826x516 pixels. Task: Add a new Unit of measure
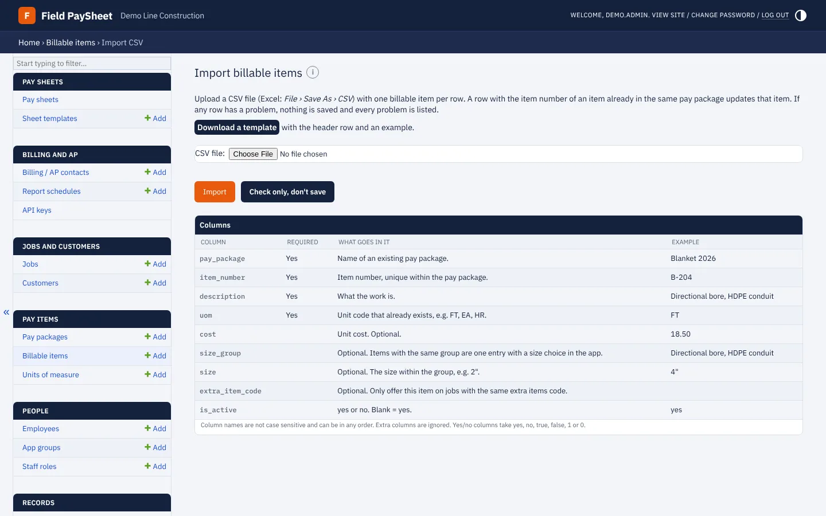click(x=155, y=375)
